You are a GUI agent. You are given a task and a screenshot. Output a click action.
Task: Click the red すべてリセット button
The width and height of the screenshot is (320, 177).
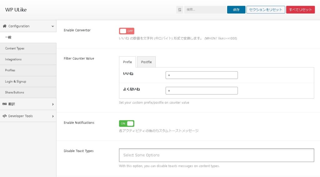300,10
